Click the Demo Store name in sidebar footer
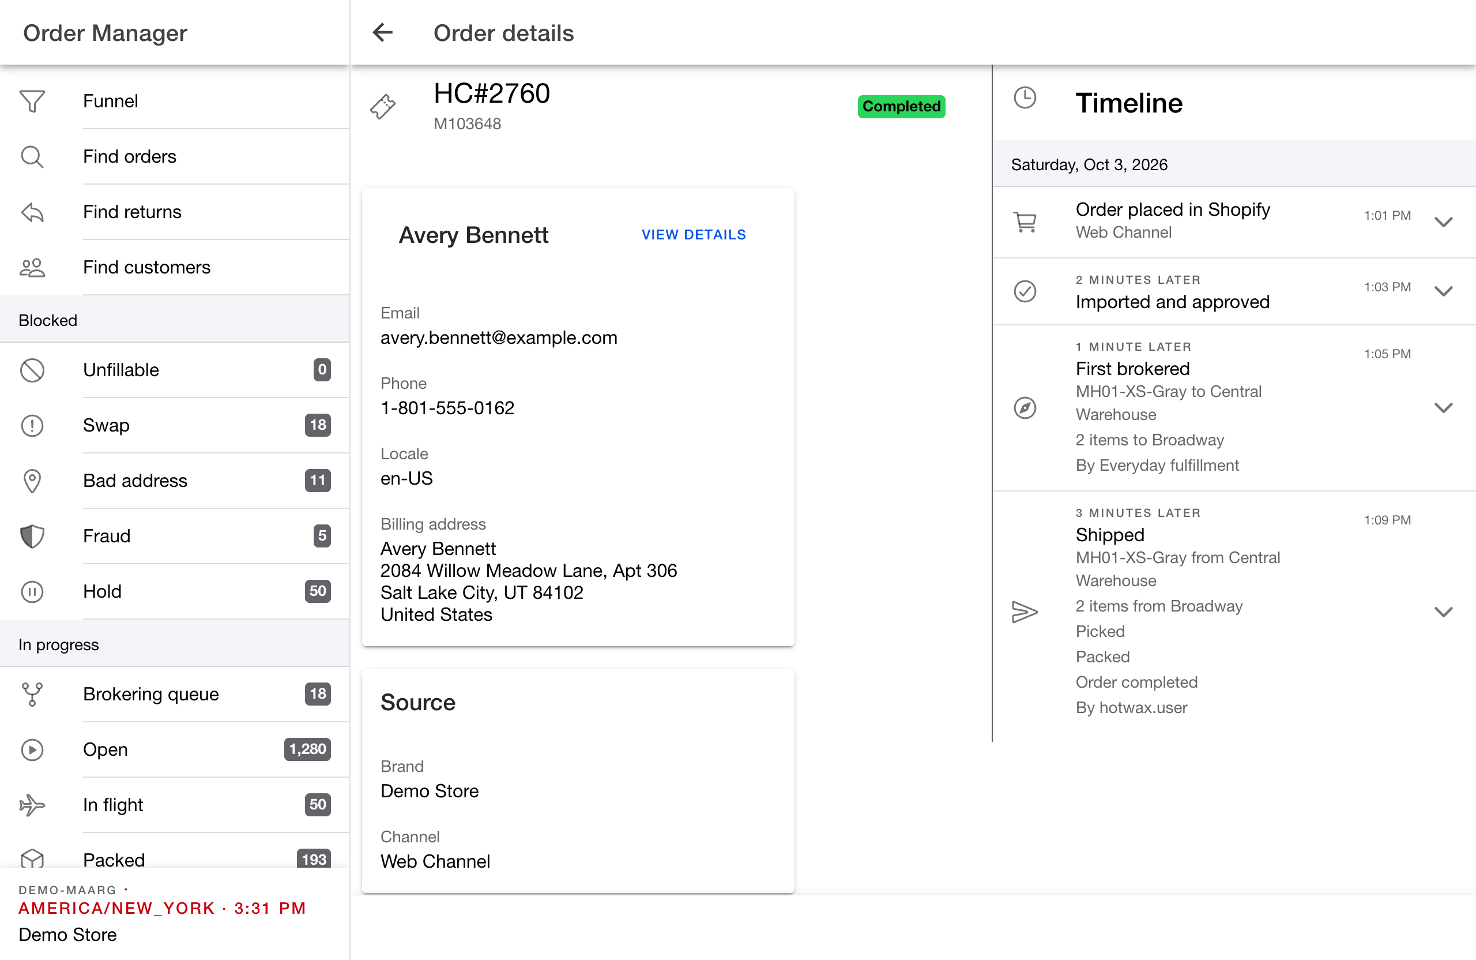Viewport: 1476px width, 960px height. click(67, 935)
